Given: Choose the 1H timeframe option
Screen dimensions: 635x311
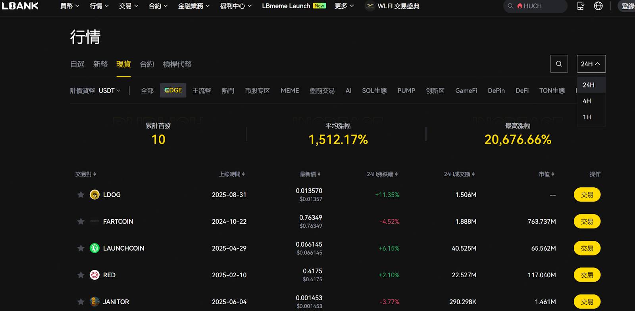Looking at the screenshot, I should pos(587,117).
